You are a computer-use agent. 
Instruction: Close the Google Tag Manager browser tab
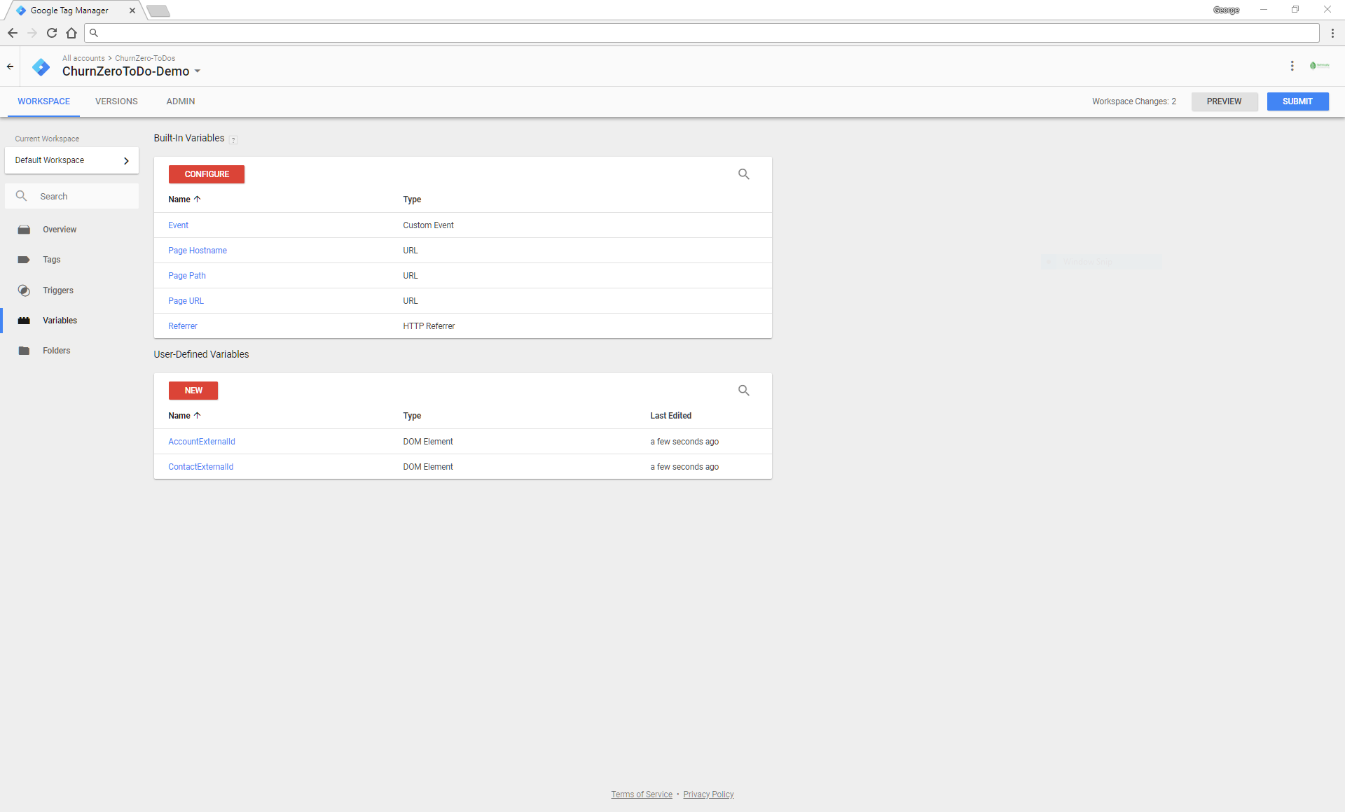[x=132, y=10]
